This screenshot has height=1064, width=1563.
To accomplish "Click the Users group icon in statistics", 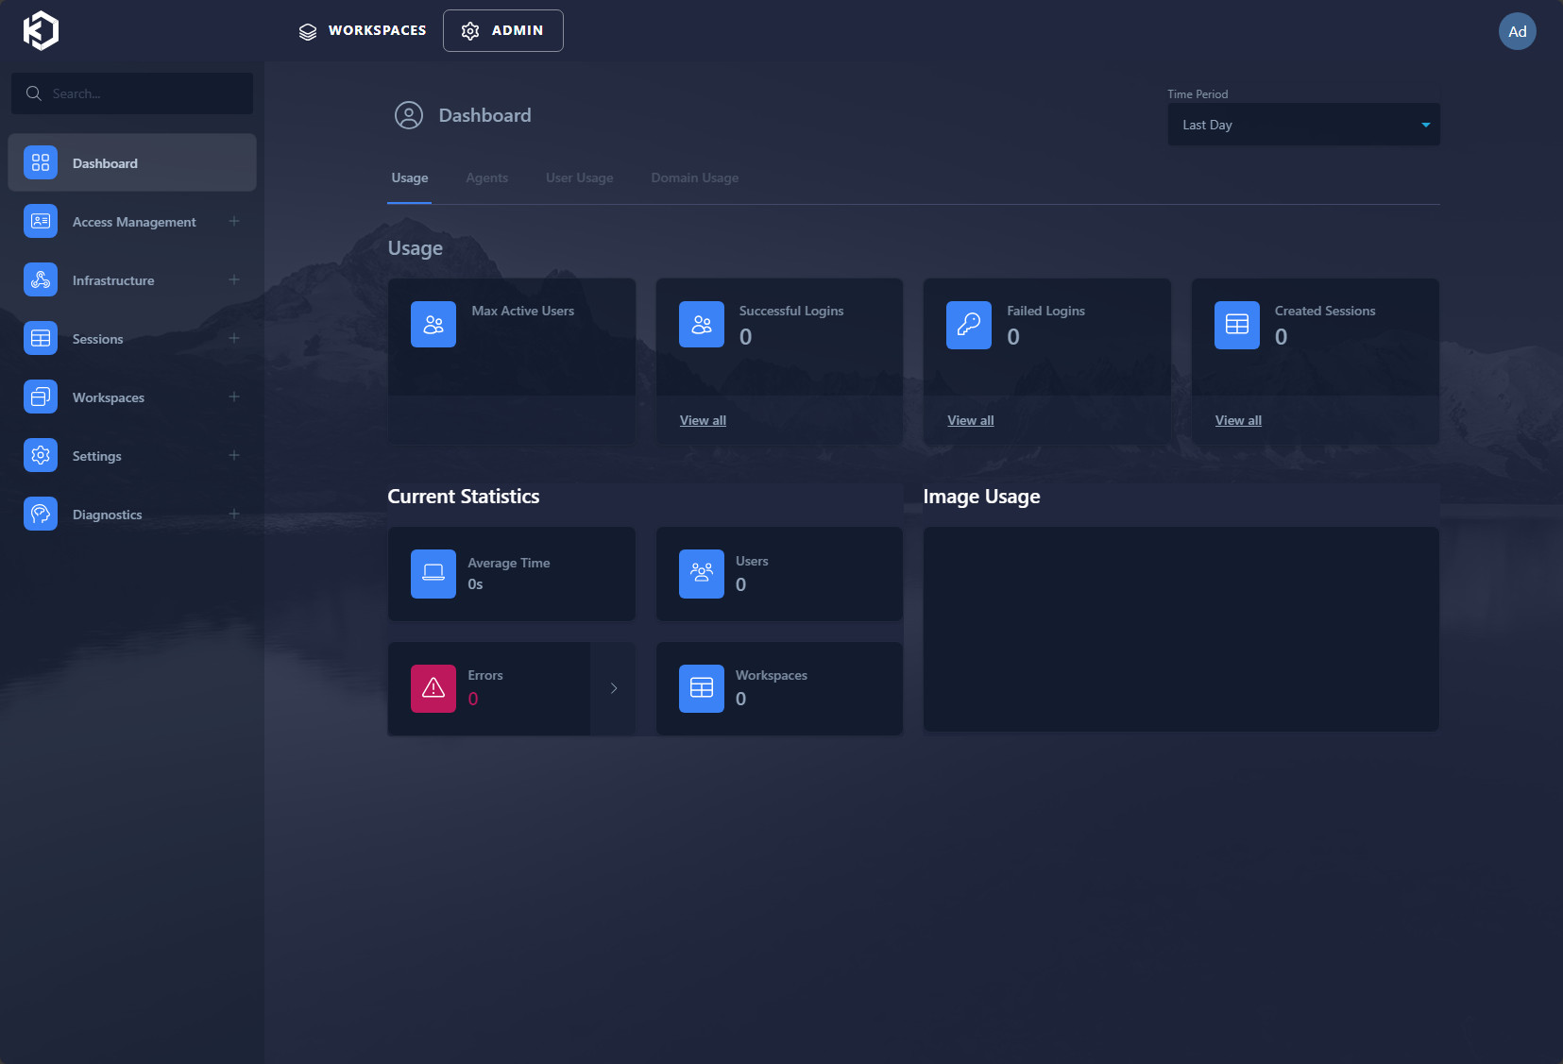I will pos(702,574).
